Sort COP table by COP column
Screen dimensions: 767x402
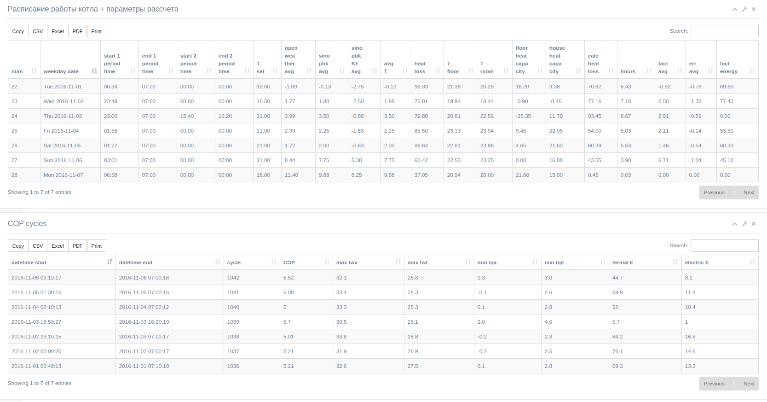pos(306,262)
